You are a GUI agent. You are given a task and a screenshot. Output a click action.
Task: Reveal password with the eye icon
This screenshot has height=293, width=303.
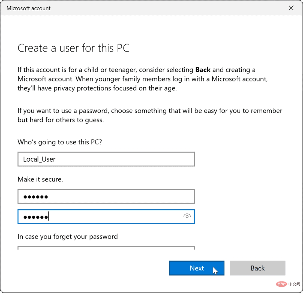pyautogui.click(x=187, y=216)
